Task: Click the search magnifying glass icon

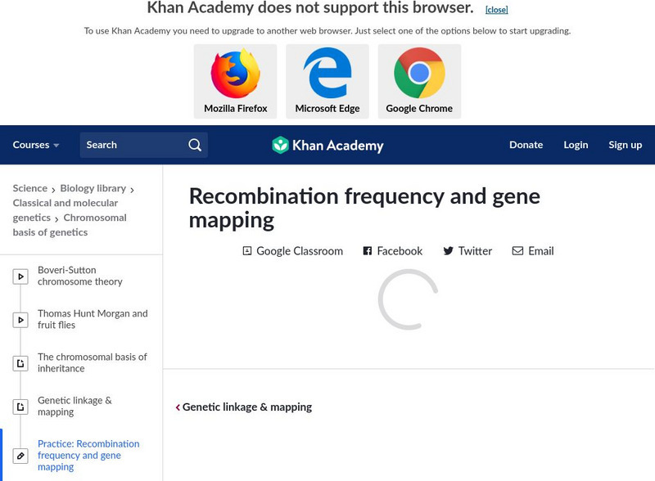Action: tap(195, 145)
